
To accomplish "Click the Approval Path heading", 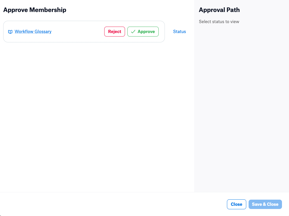I will pyautogui.click(x=219, y=10).
